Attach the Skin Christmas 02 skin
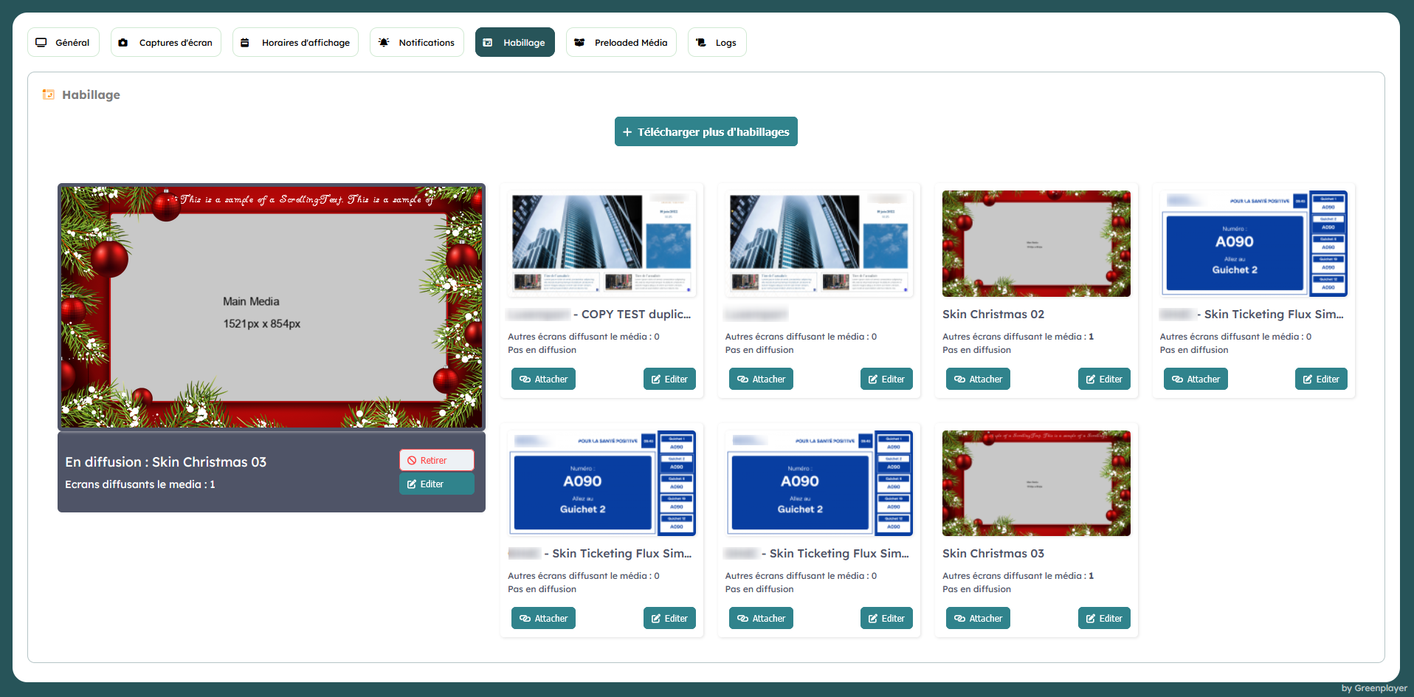Image resolution: width=1414 pixels, height=697 pixels. point(978,380)
